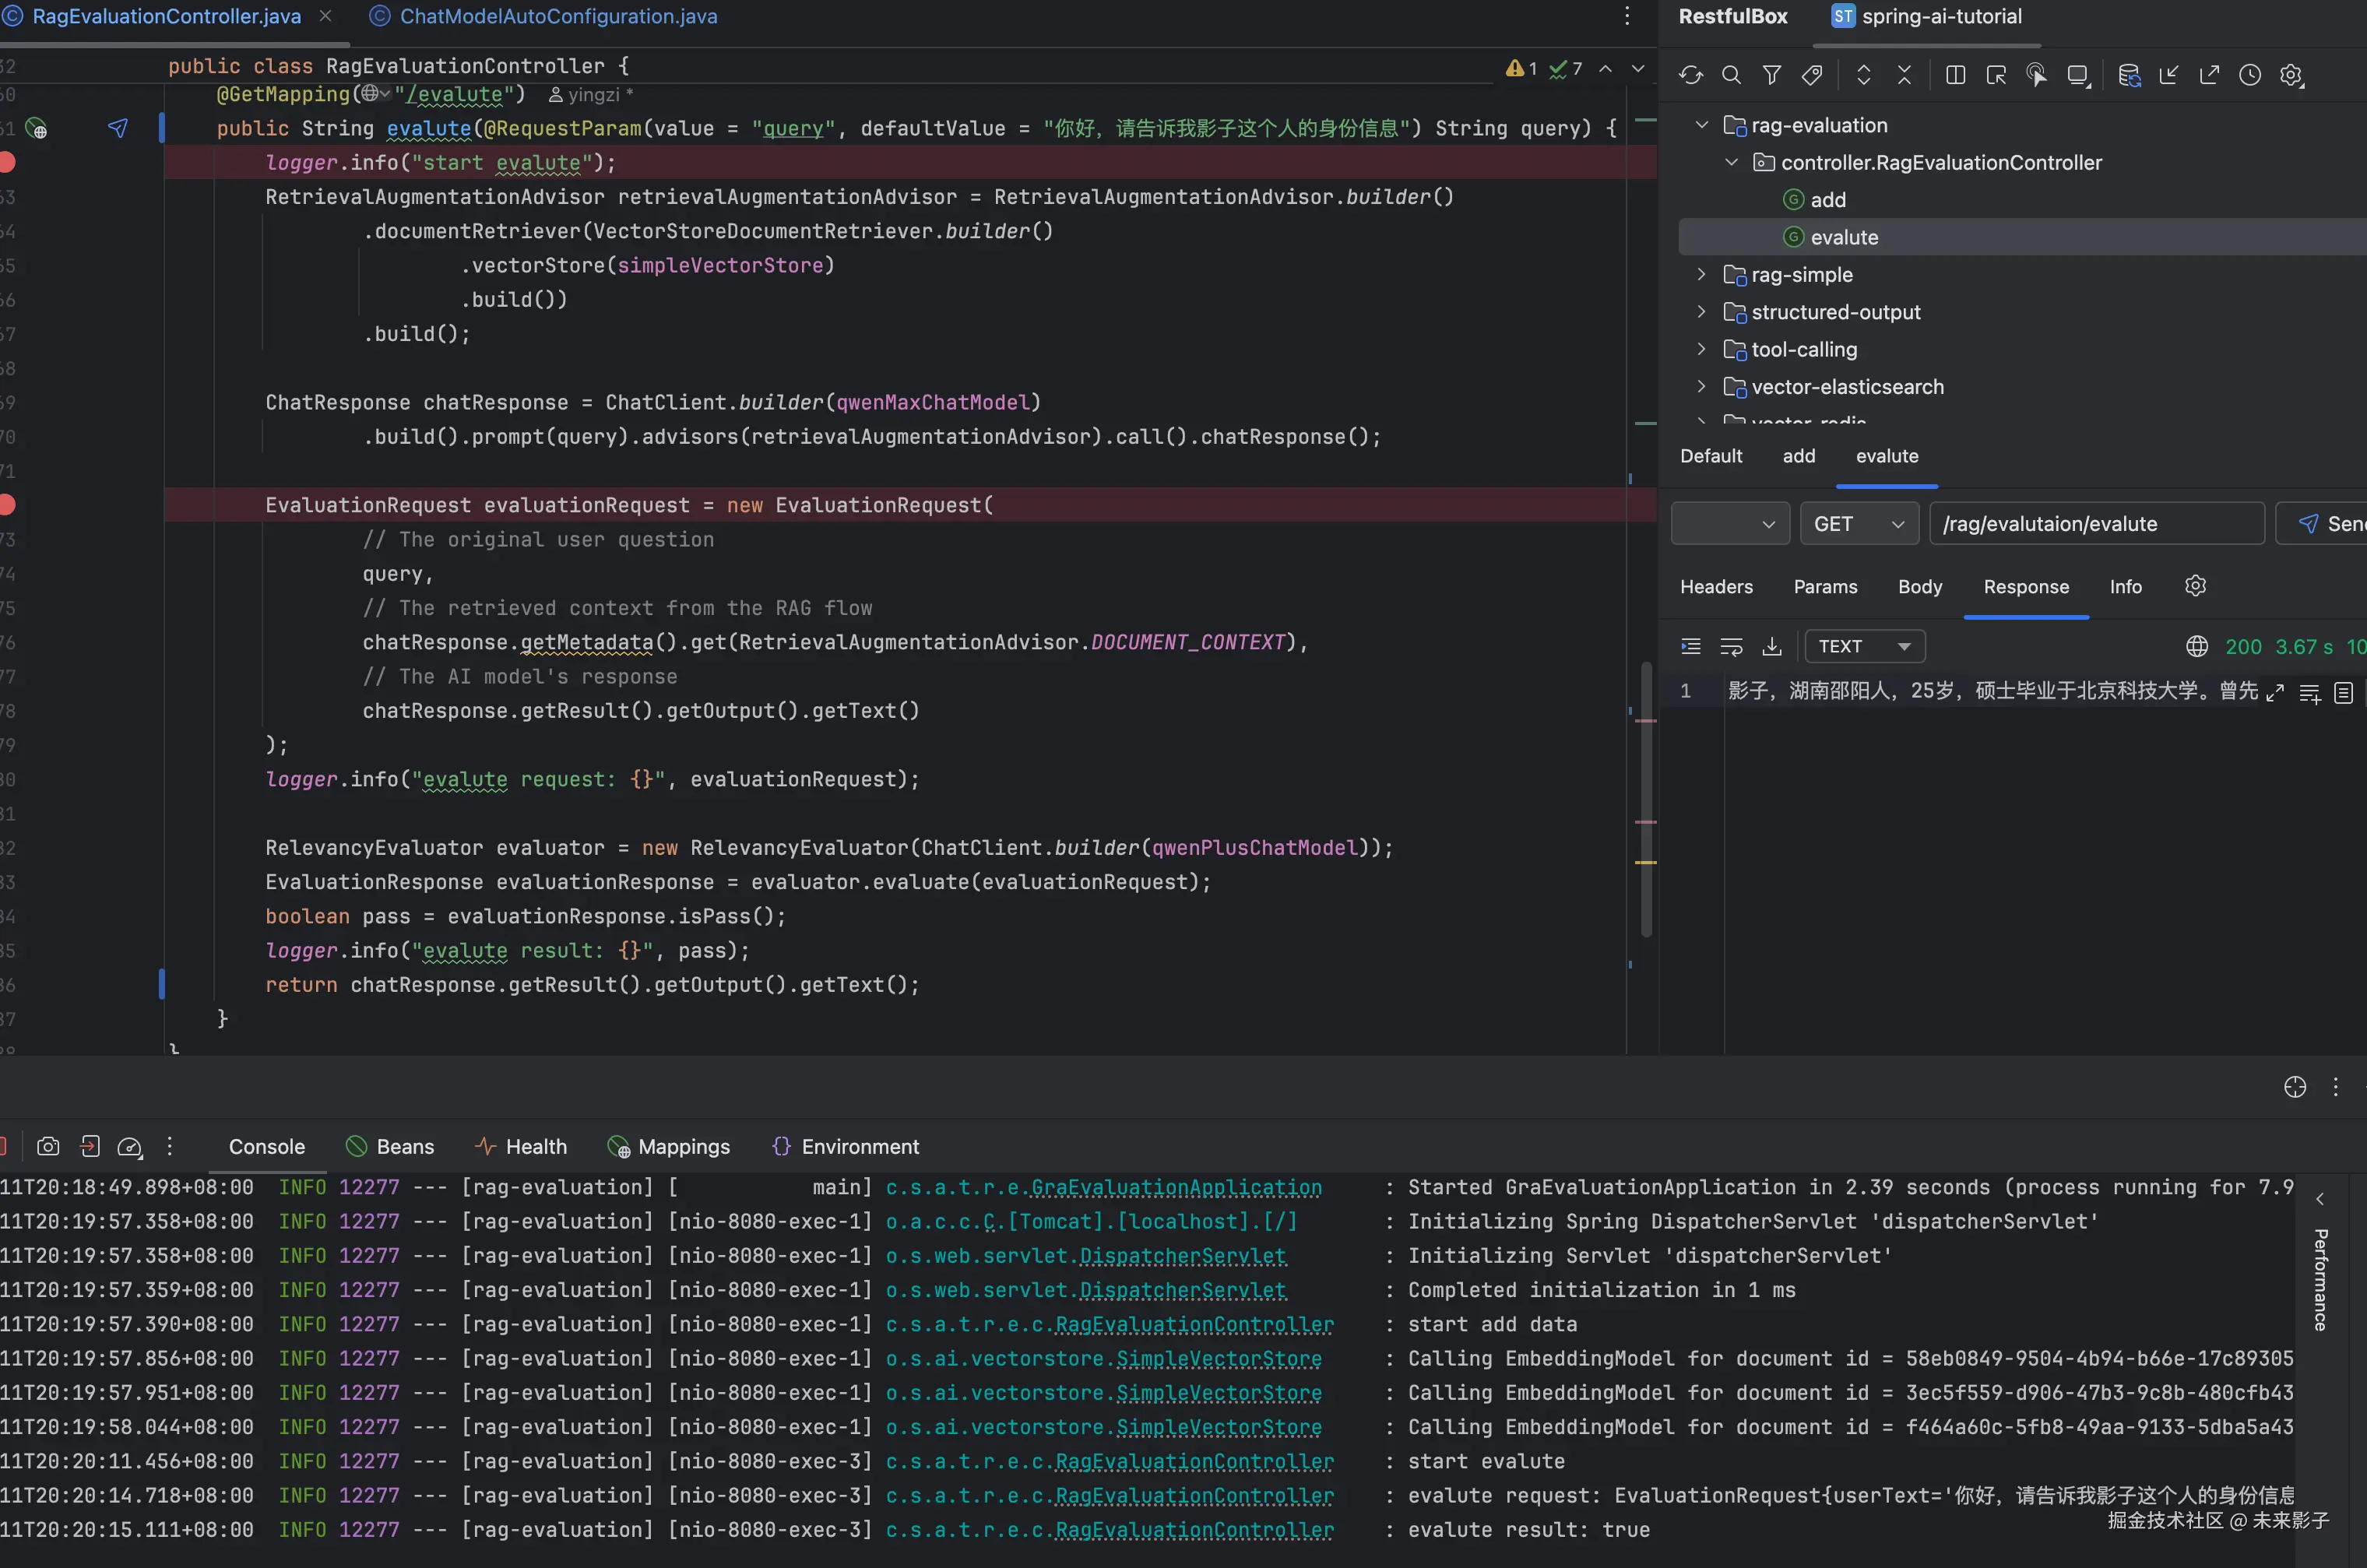Expand the rag-simple folder

pyautogui.click(x=1701, y=274)
